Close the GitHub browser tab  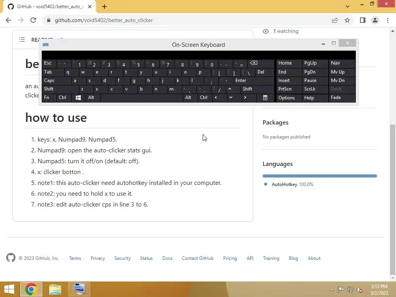pos(90,7)
